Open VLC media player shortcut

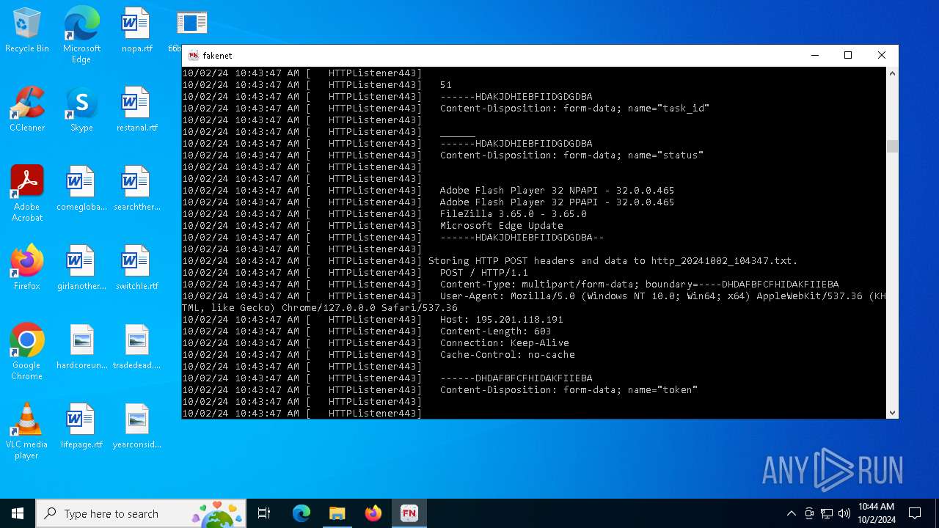click(26, 431)
